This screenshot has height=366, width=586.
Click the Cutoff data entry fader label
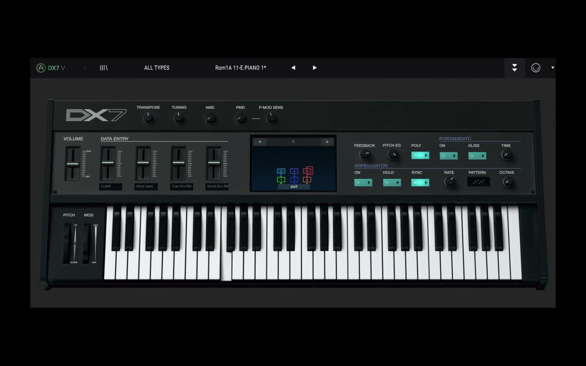[x=110, y=186]
